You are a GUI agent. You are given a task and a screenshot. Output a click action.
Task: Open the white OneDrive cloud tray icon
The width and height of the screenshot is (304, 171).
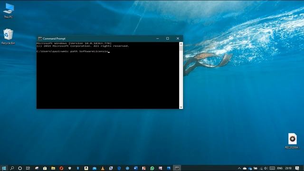coord(245,168)
